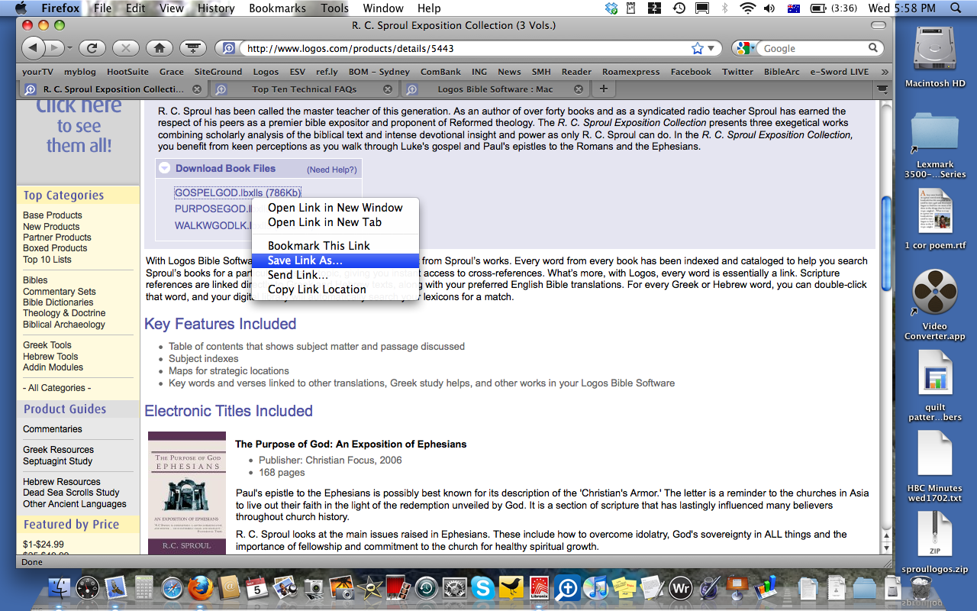The height and width of the screenshot is (611, 977).
Task: Bookmark page with the star icon
Action: click(697, 48)
